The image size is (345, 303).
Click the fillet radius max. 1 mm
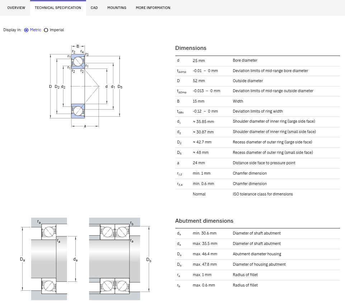pyautogui.click(x=202, y=275)
